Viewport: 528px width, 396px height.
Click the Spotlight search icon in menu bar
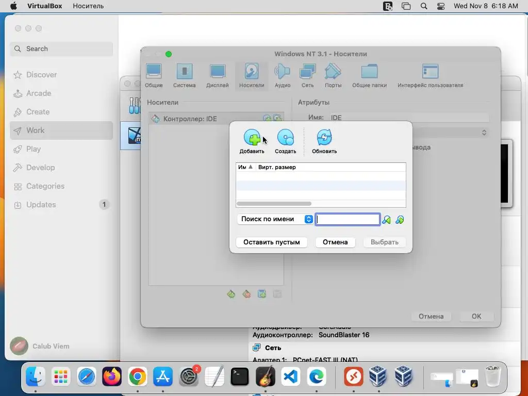click(424, 6)
